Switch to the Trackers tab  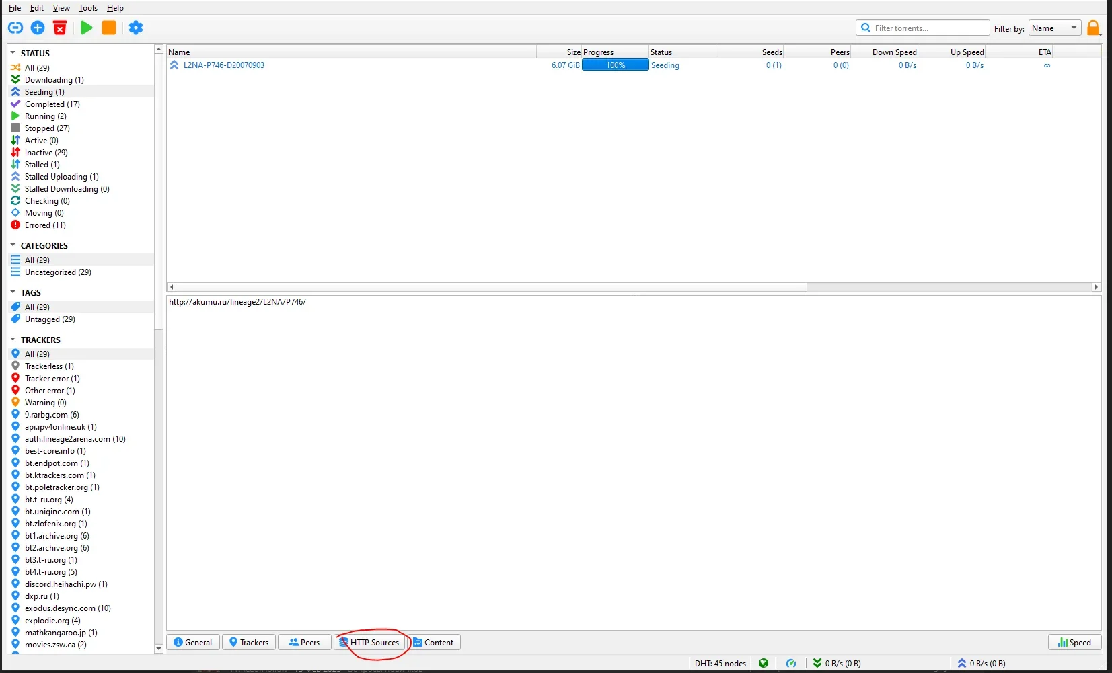(249, 642)
